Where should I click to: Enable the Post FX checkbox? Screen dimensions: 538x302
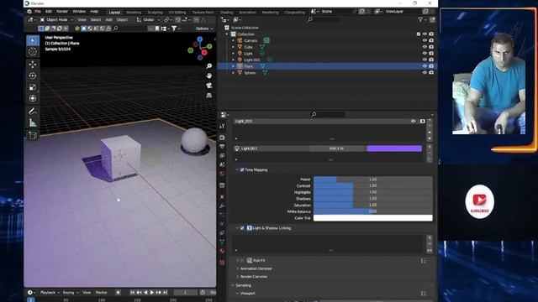point(242,261)
